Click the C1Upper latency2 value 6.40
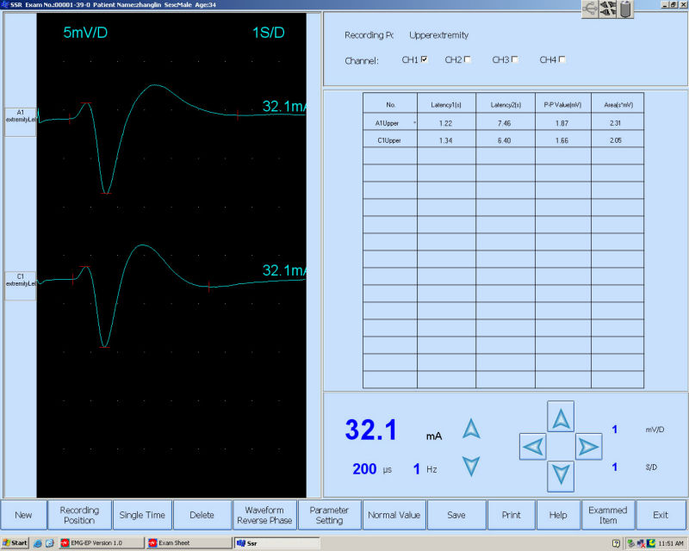 point(505,140)
